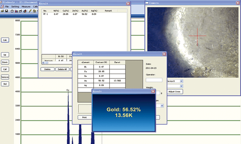Click the Std button
The image size is (241, 144).
point(5,84)
